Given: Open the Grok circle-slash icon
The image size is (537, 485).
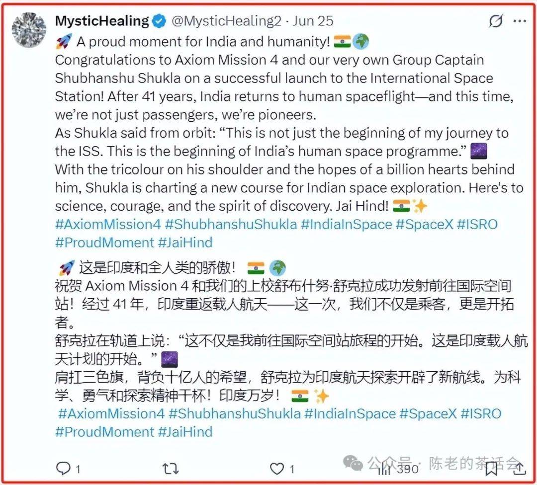Looking at the screenshot, I should tap(496, 21).
